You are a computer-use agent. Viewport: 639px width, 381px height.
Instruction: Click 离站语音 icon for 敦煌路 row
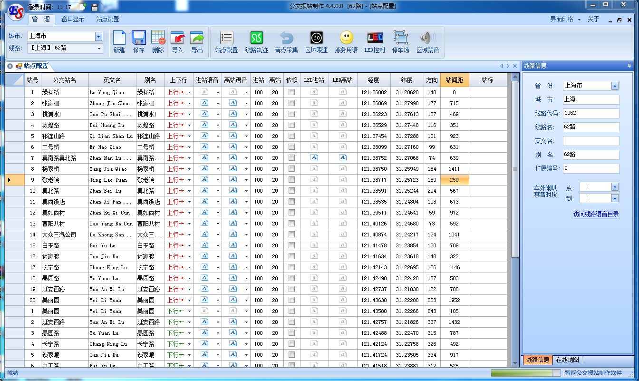point(233,125)
